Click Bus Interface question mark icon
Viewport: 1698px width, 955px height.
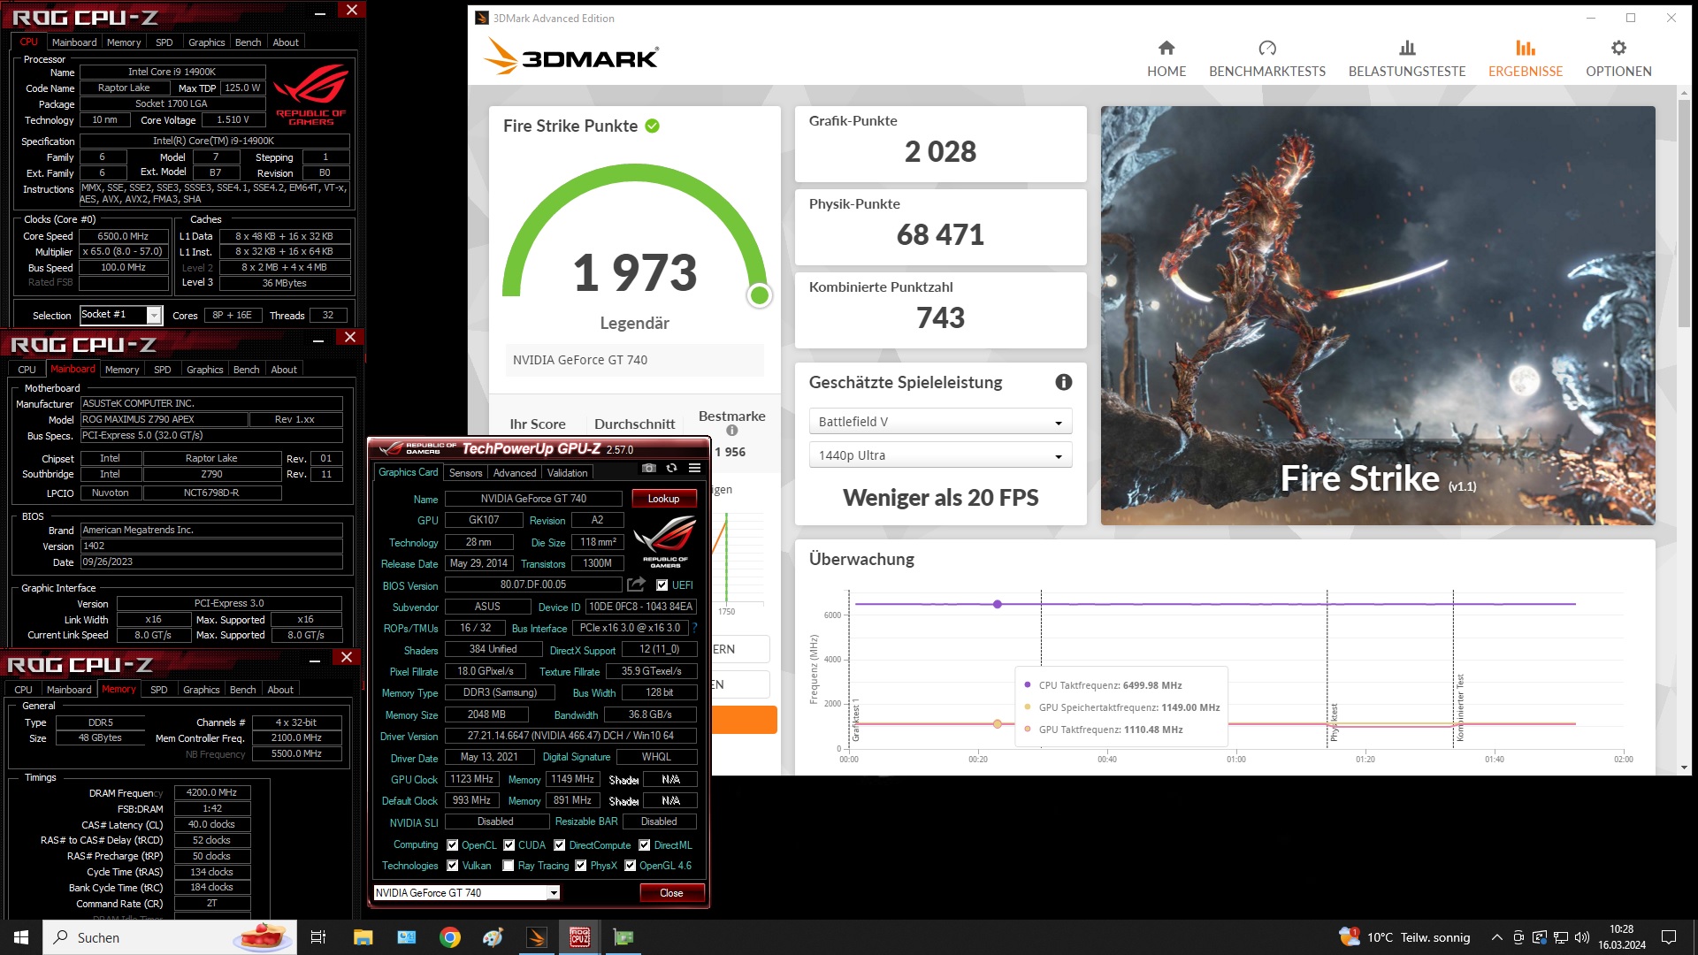(x=694, y=628)
